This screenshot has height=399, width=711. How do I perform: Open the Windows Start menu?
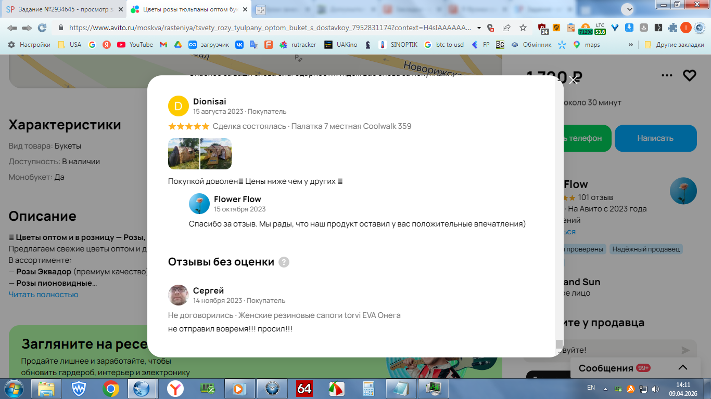[14, 388]
